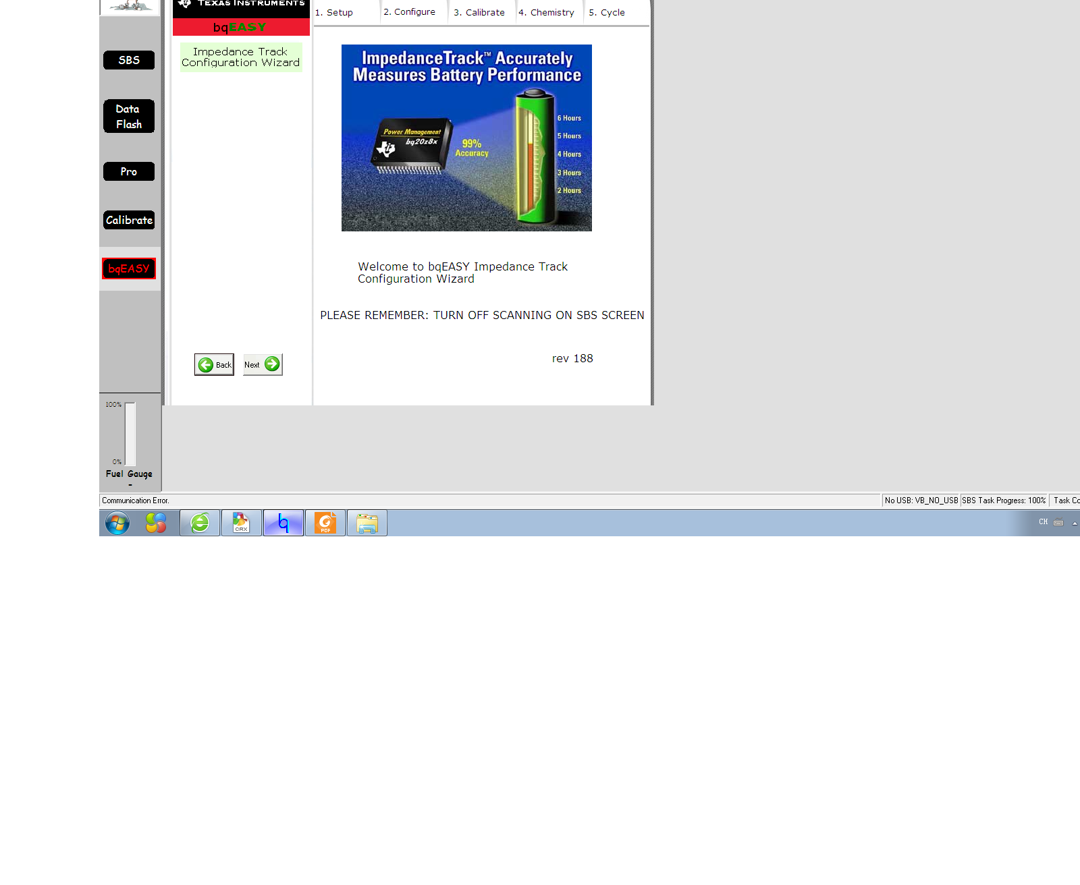Open the Windows Start menu
The width and height of the screenshot is (1080, 885).
click(x=117, y=523)
